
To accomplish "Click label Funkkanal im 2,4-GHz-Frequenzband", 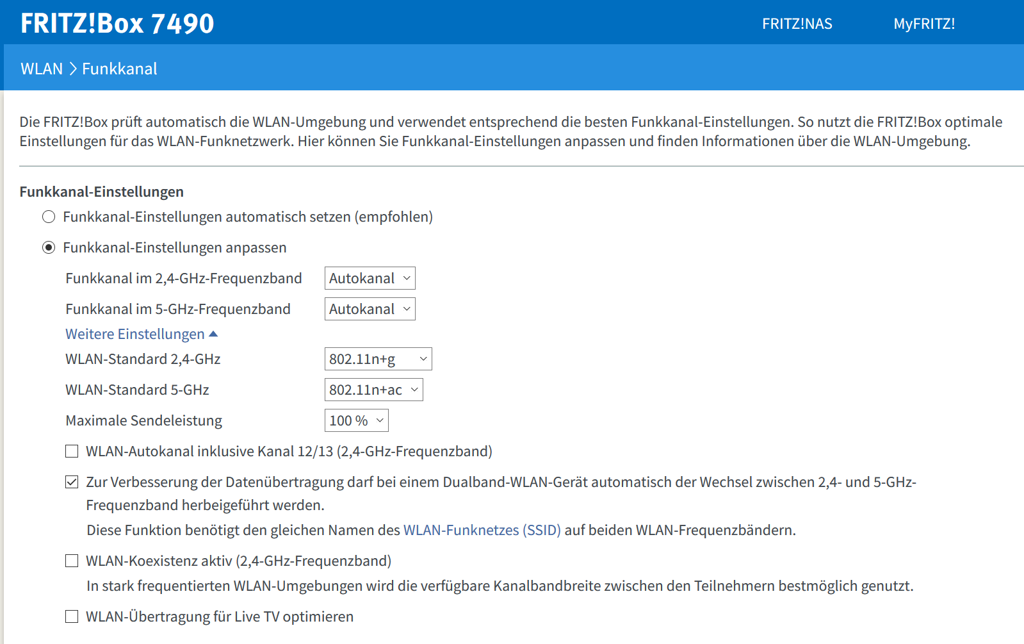I will 184,278.
